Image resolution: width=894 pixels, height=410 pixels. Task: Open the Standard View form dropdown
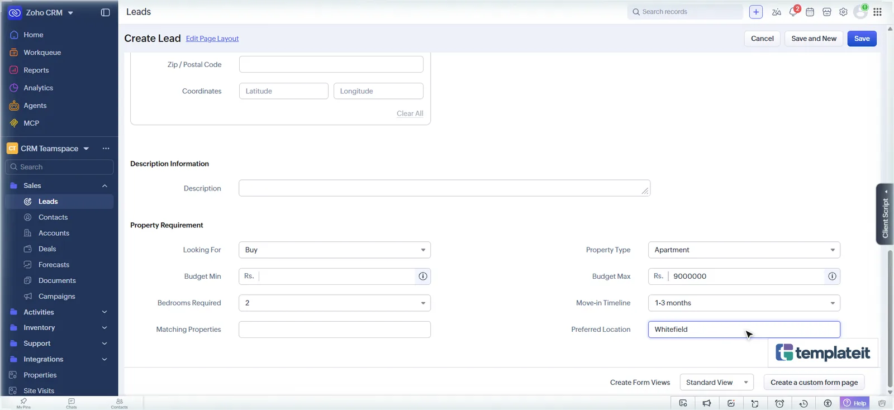(x=716, y=383)
